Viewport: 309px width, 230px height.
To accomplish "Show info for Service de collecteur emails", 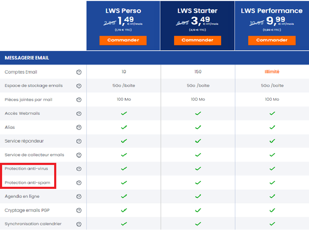I will coord(79,155).
